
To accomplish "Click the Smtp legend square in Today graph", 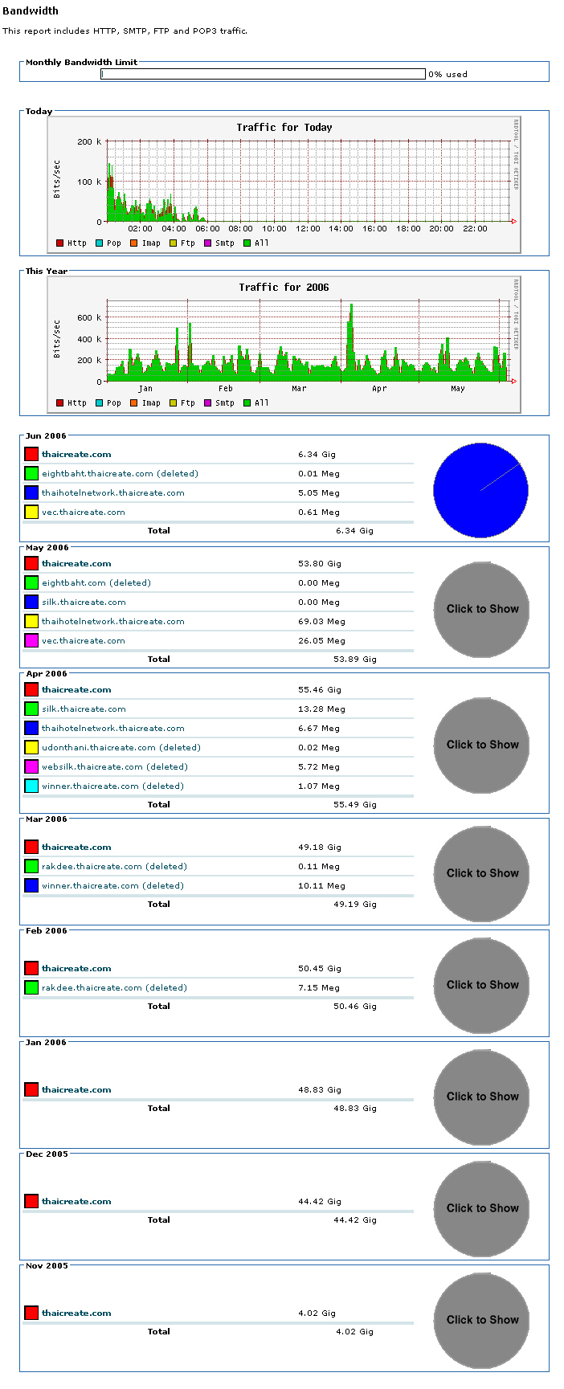I will pyautogui.click(x=207, y=243).
